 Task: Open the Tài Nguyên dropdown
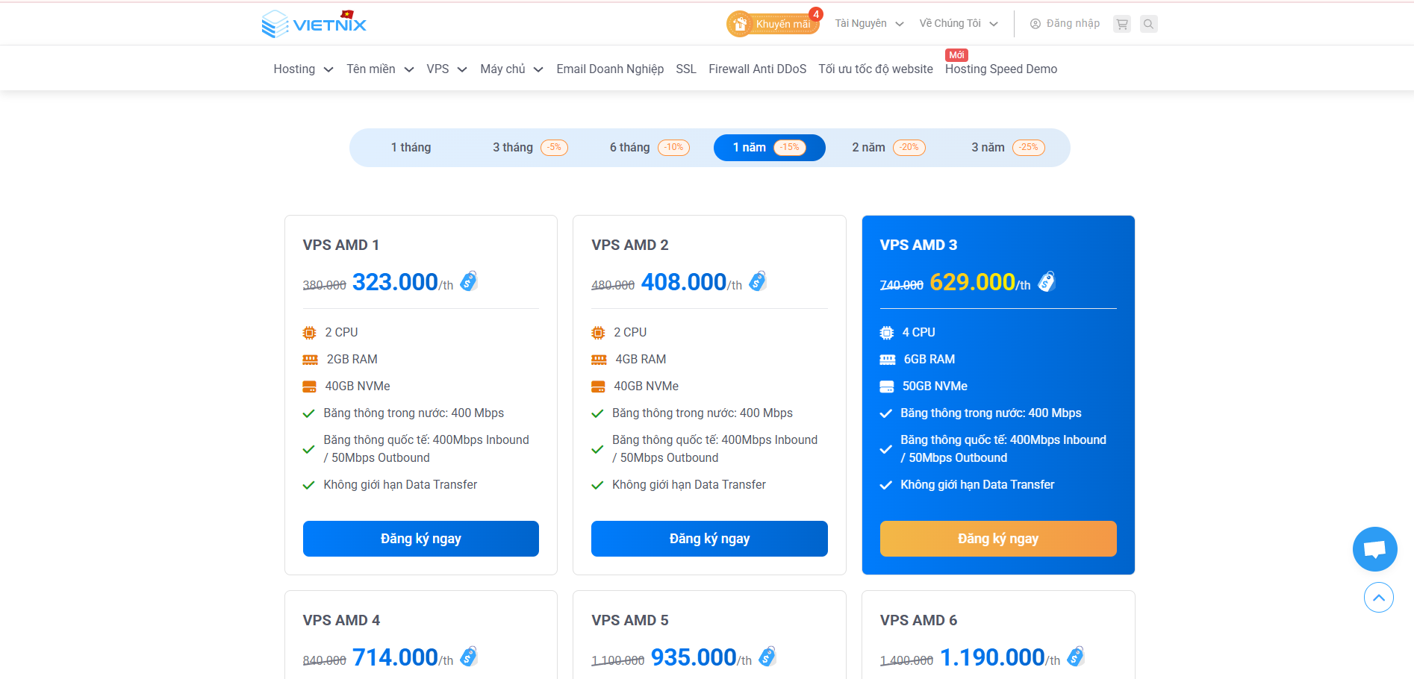point(869,24)
